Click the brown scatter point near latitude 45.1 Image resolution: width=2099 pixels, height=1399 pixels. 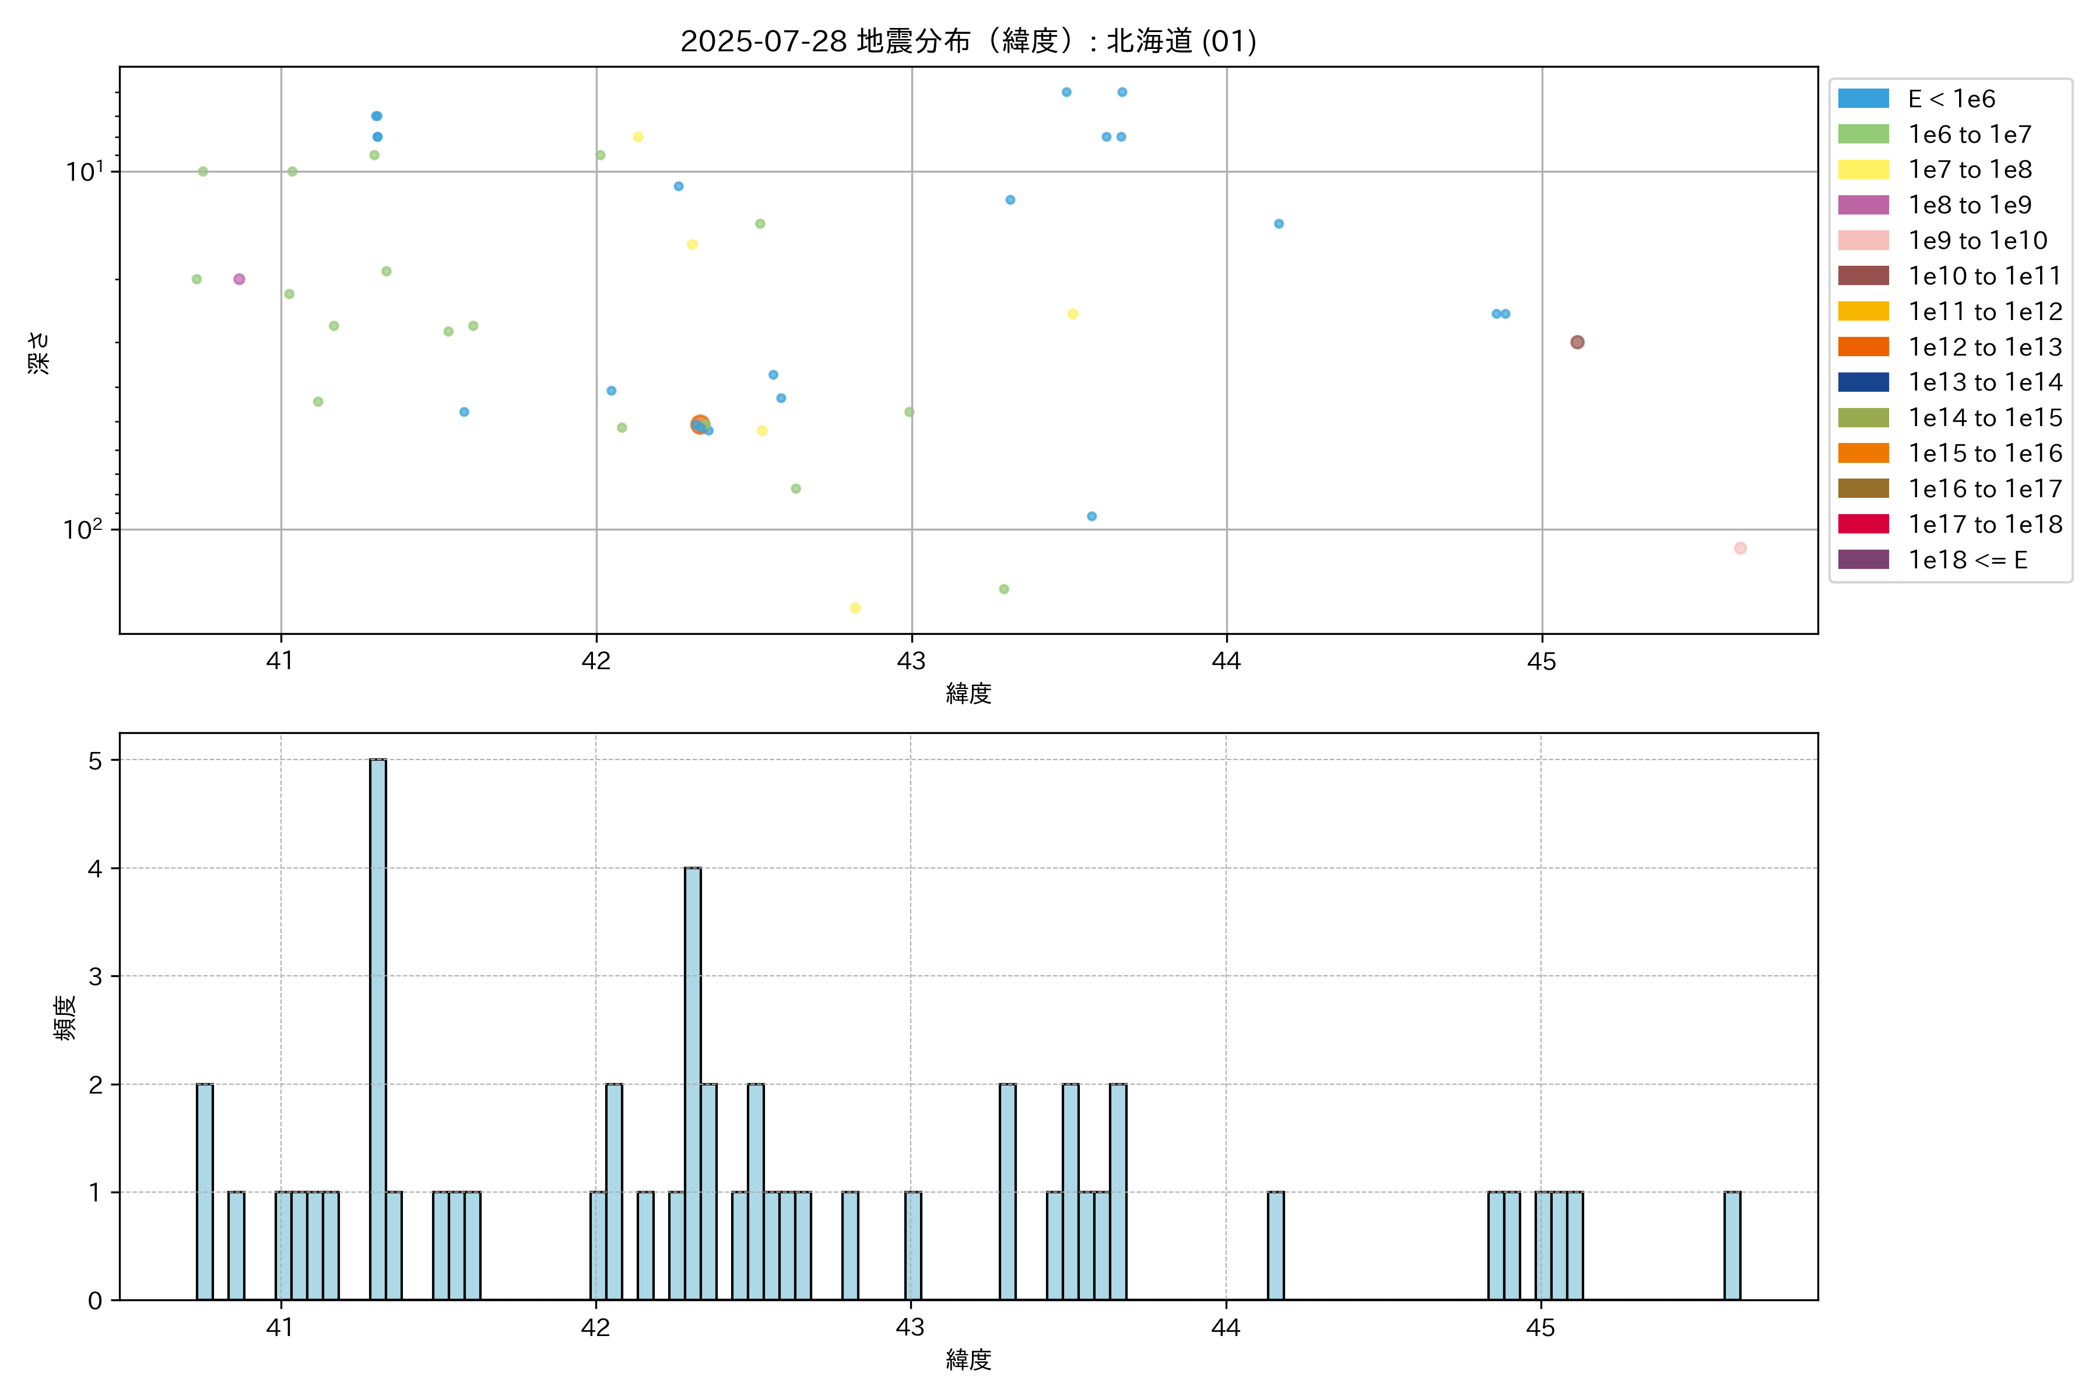1577,343
